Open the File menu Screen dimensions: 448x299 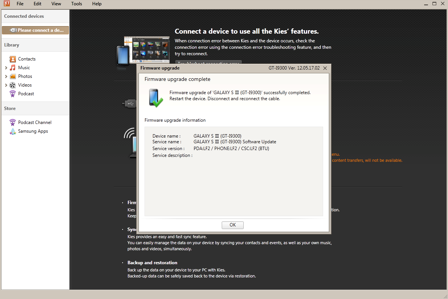pyautogui.click(x=20, y=4)
